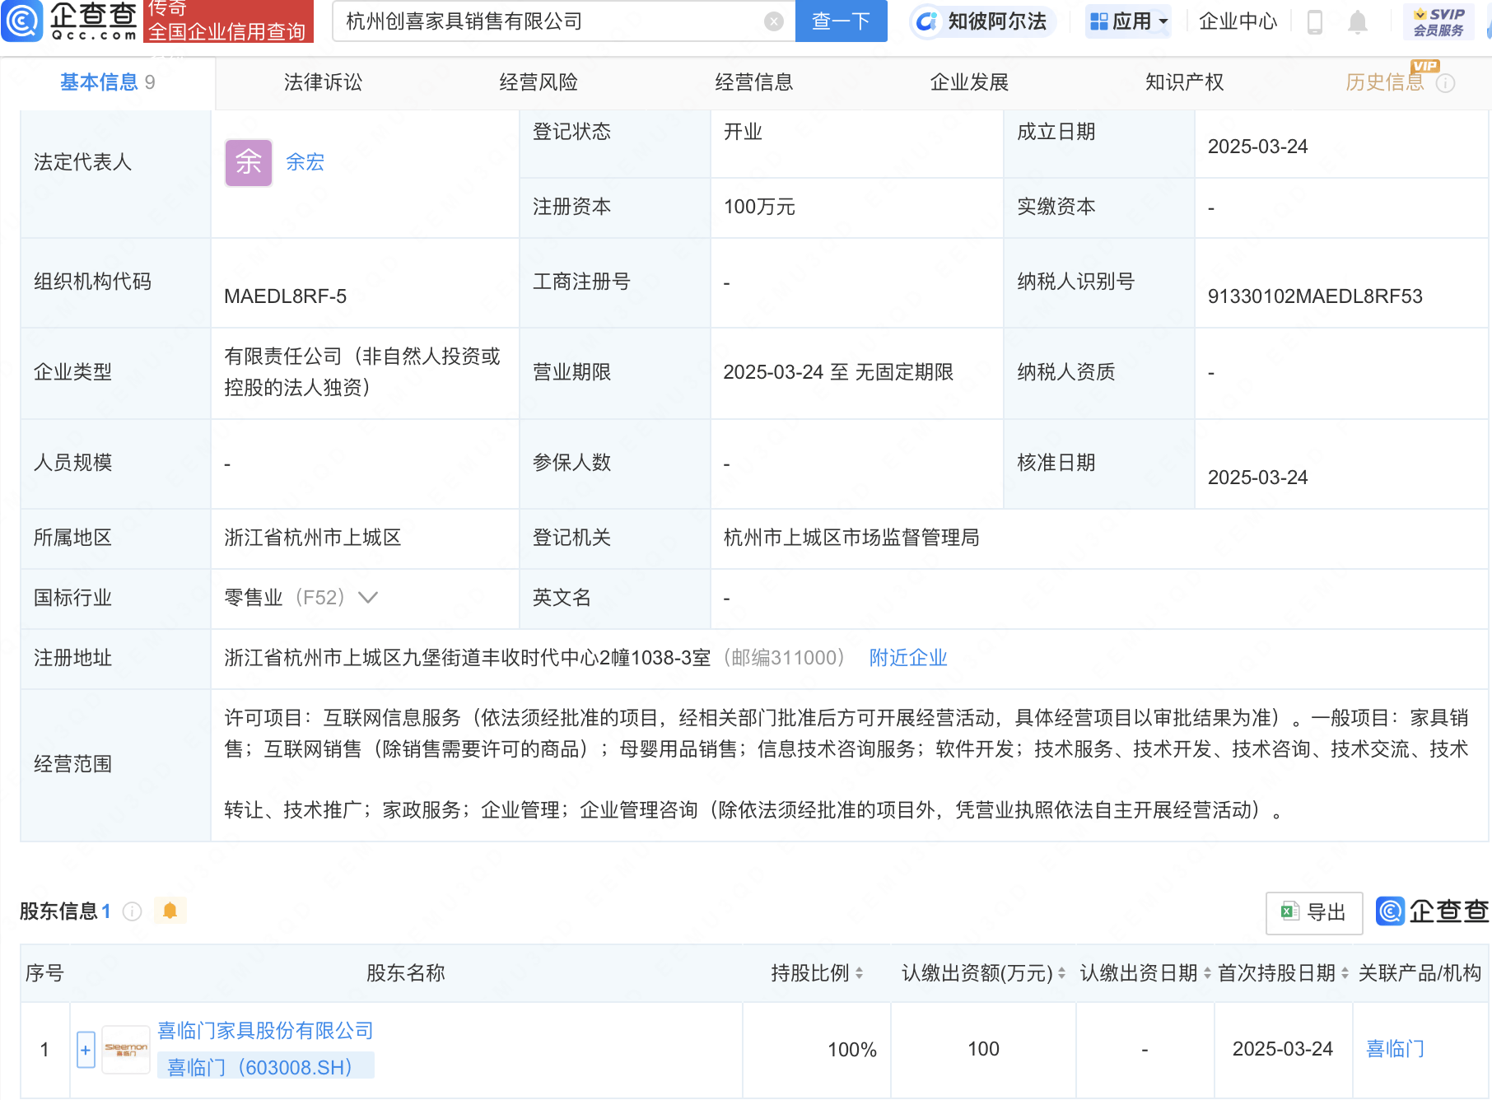Switch to the 企业发展 tab
Viewport: 1492px width, 1100px height.
pos(969,82)
